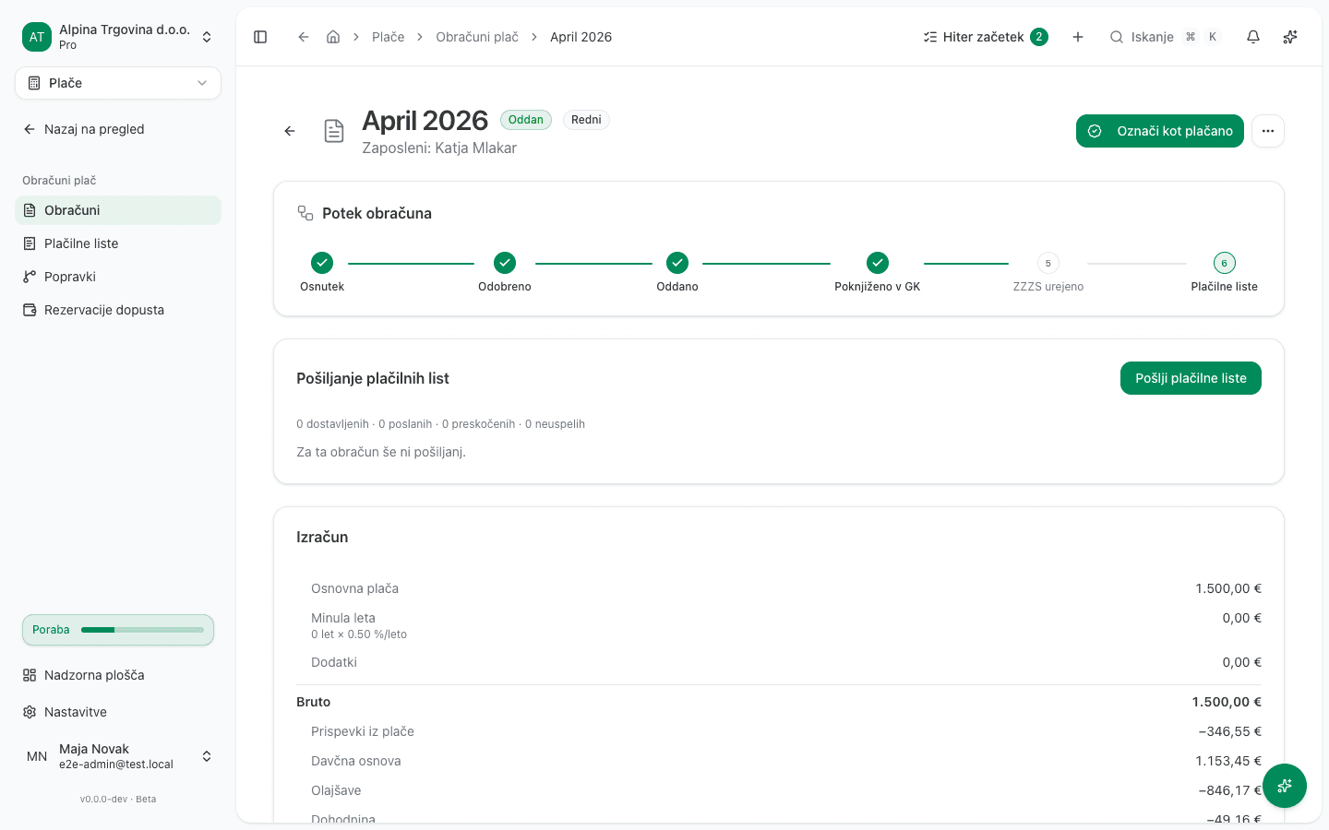Click the Poknjiženo v GK step checkmark
Image resolution: width=1329 pixels, height=830 pixels.
(878, 263)
